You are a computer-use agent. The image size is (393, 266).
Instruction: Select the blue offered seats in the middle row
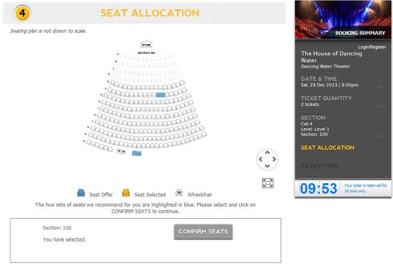pyautogui.click(x=160, y=95)
